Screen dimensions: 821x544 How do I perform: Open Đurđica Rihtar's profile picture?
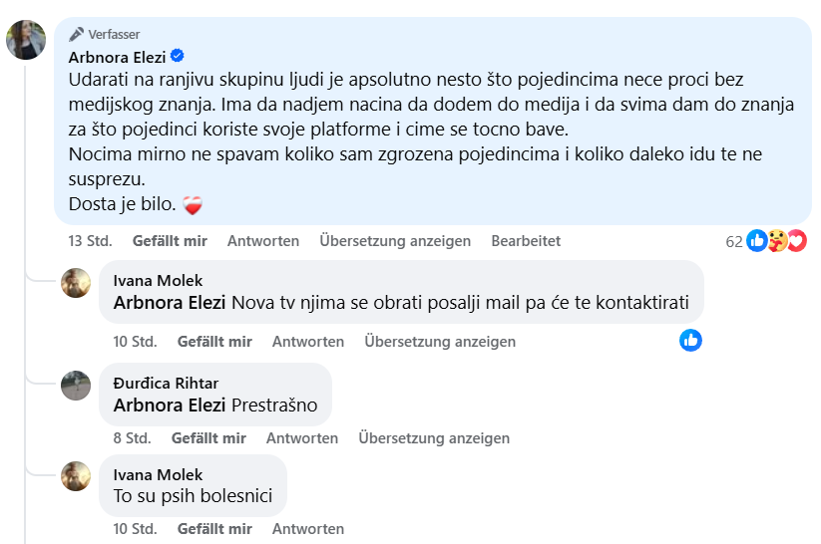click(77, 386)
